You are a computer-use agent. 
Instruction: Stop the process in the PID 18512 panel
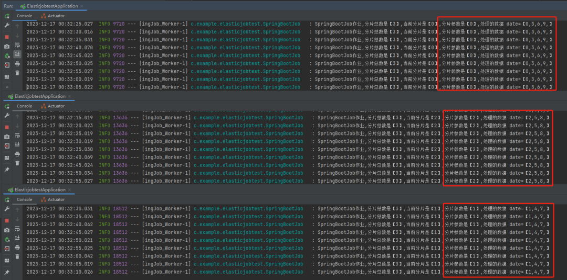tap(7, 221)
